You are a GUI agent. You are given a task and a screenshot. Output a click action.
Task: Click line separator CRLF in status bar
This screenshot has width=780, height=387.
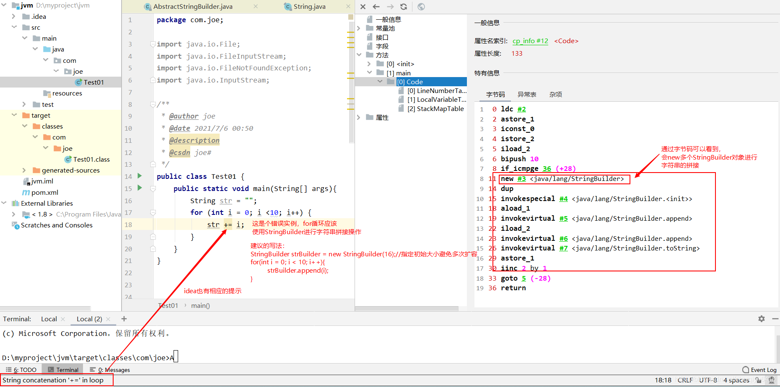tap(685, 380)
